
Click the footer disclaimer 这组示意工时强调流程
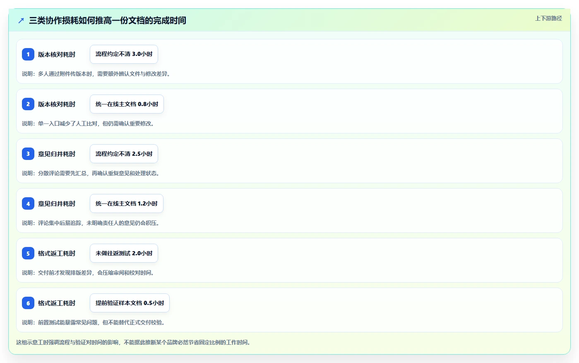coord(133,342)
